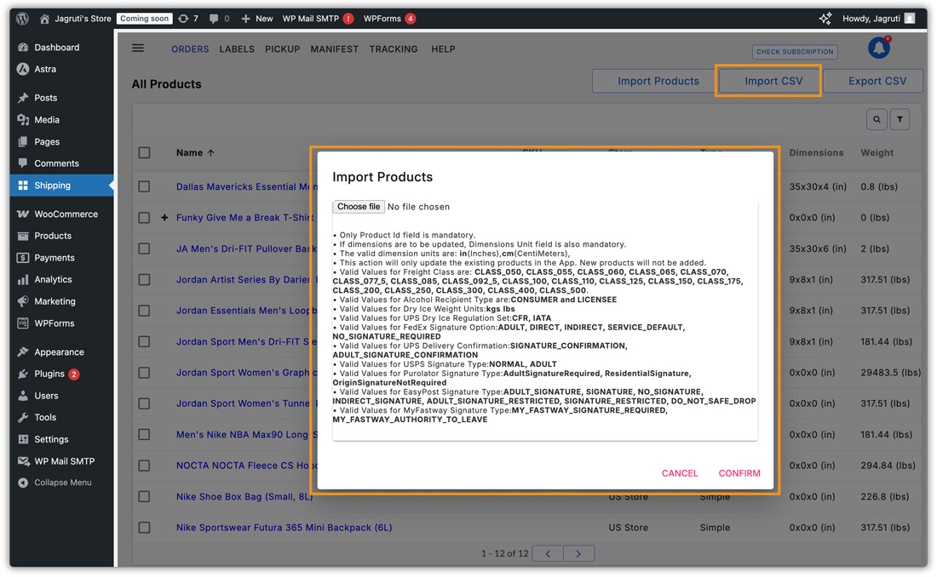
Task: Confirm the product import
Action: coord(739,473)
